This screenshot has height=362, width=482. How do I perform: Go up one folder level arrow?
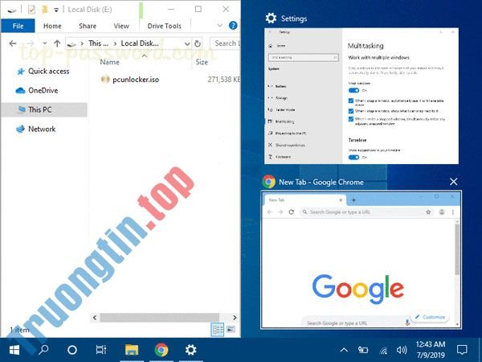point(57,43)
